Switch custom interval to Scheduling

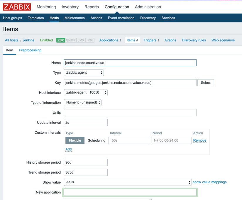(97, 140)
